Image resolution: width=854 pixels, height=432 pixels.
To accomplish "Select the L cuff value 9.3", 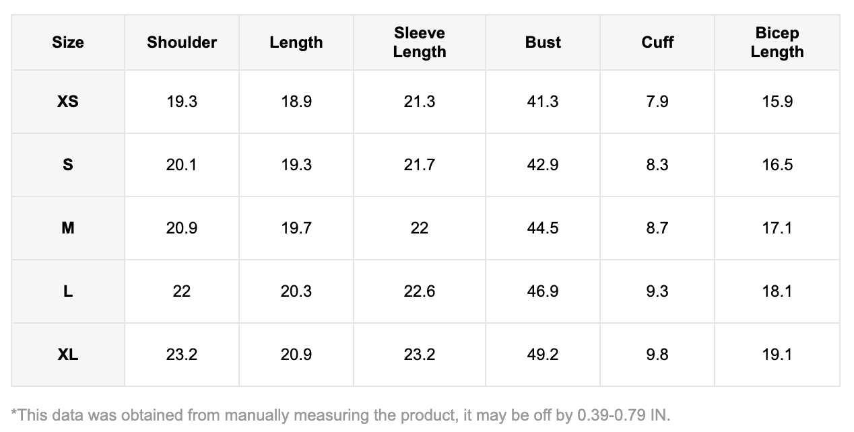I will pyautogui.click(x=657, y=291).
